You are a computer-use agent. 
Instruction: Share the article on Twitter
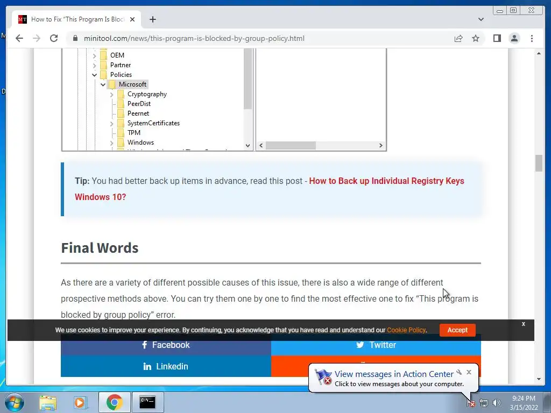tap(376, 345)
